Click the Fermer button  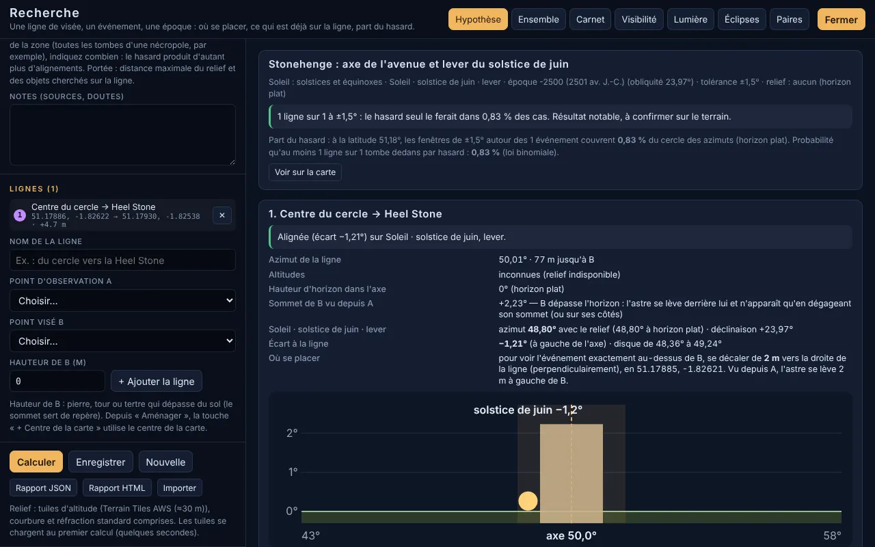pos(842,19)
